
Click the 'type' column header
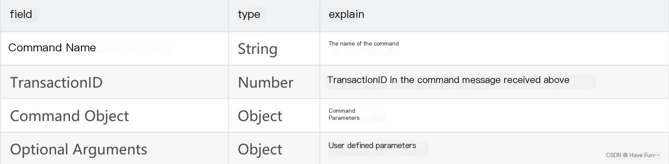[x=249, y=15]
